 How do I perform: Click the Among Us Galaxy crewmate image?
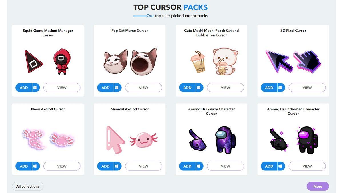(x=226, y=140)
